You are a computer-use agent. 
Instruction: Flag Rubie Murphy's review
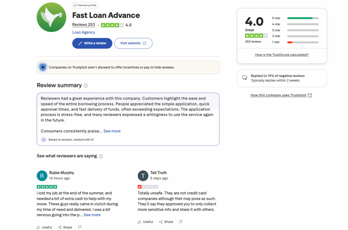[x=80, y=227]
